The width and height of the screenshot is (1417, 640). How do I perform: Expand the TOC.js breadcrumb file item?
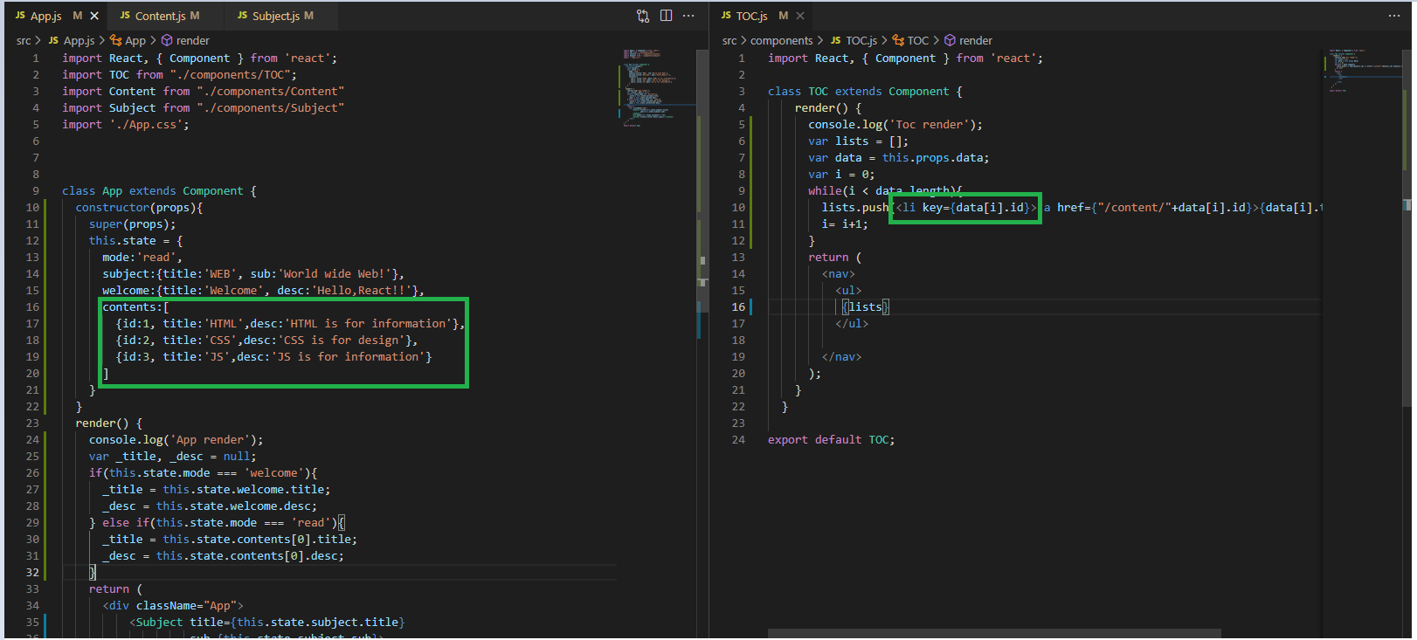click(x=854, y=41)
